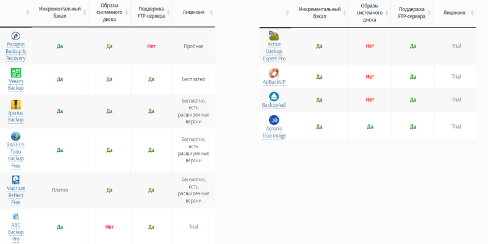The image size is (488, 244).
Task: Click the yellow Iperius Backup icon
Action: [x=16, y=104]
